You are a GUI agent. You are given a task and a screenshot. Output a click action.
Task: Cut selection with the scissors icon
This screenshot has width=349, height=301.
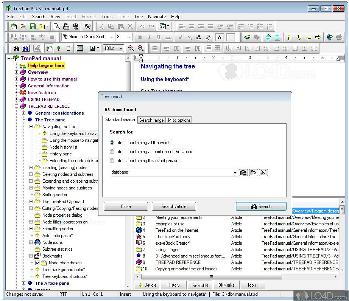click(x=101, y=26)
